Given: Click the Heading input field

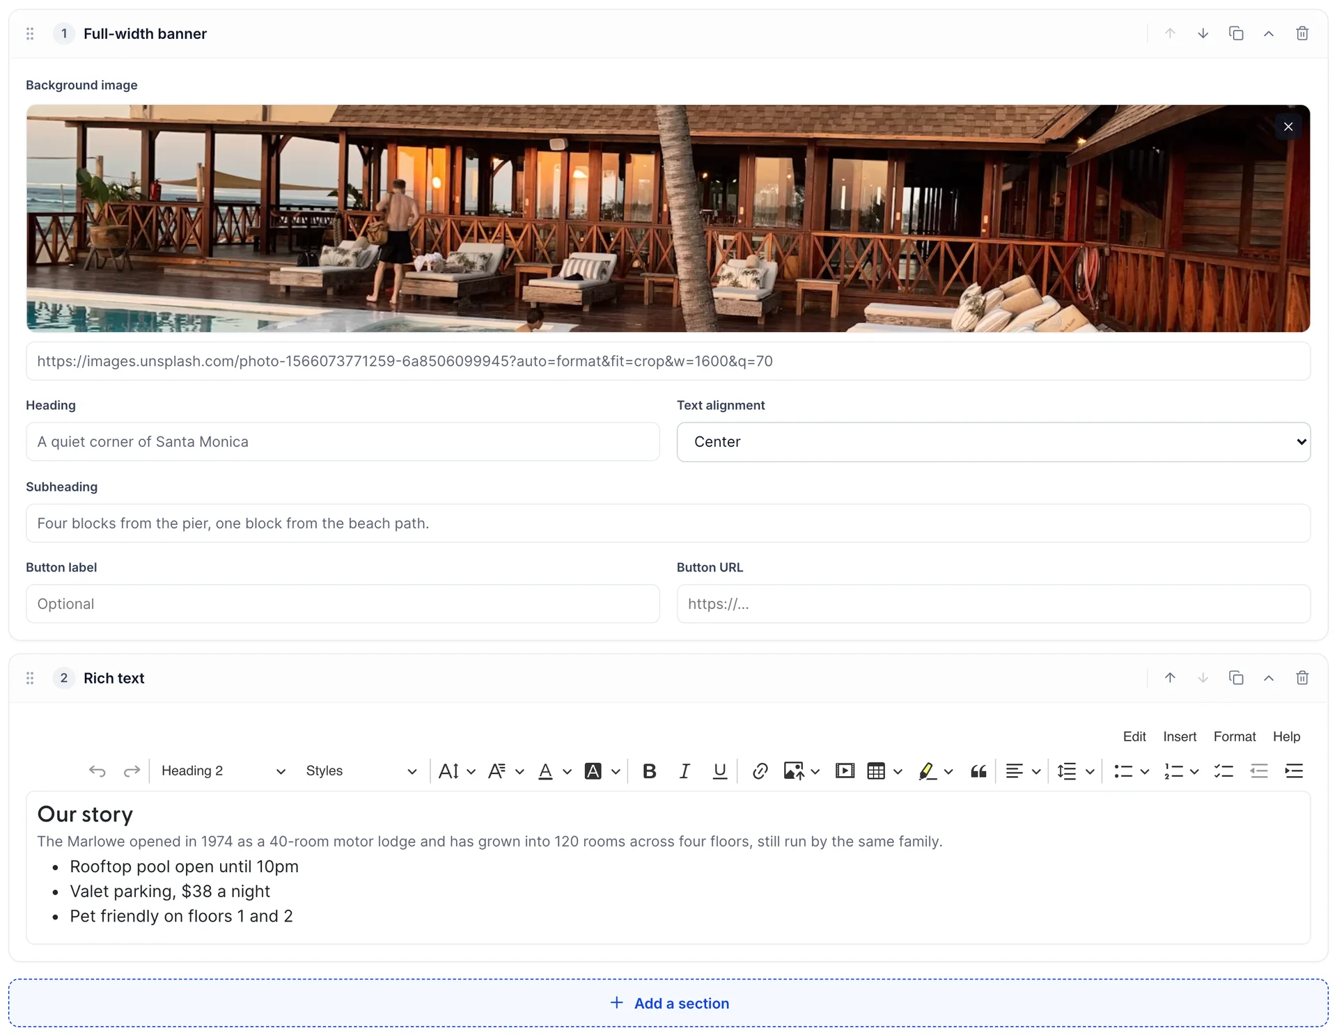Looking at the screenshot, I should (x=343, y=442).
